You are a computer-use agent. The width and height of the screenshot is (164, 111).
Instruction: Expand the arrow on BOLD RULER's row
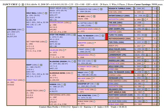tap(158, 49)
